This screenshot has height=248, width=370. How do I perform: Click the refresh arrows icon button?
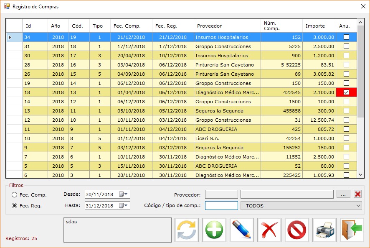(187, 230)
